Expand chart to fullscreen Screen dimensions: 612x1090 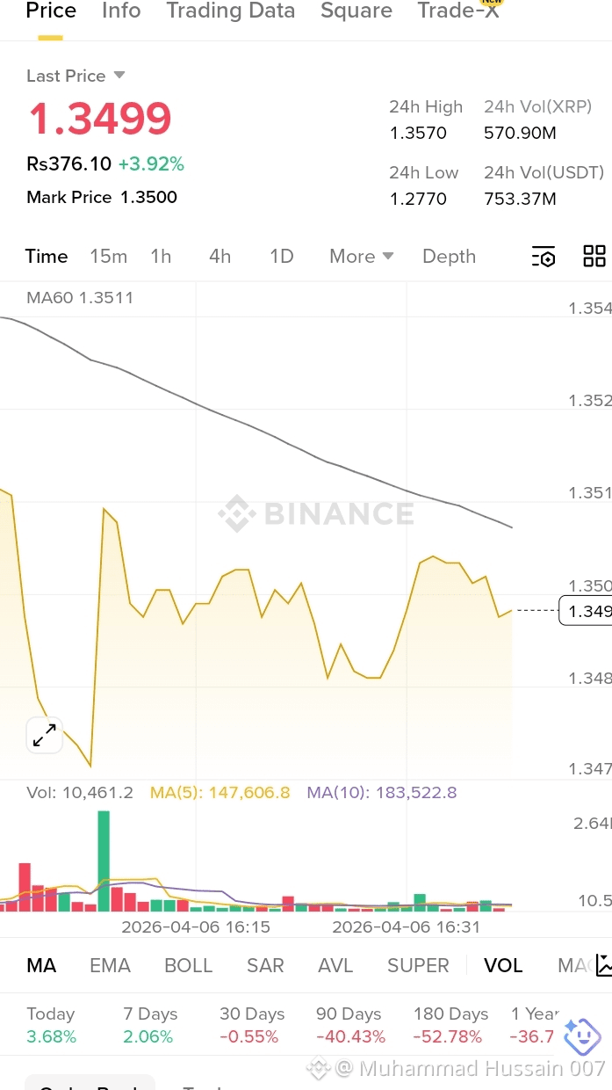tap(44, 735)
